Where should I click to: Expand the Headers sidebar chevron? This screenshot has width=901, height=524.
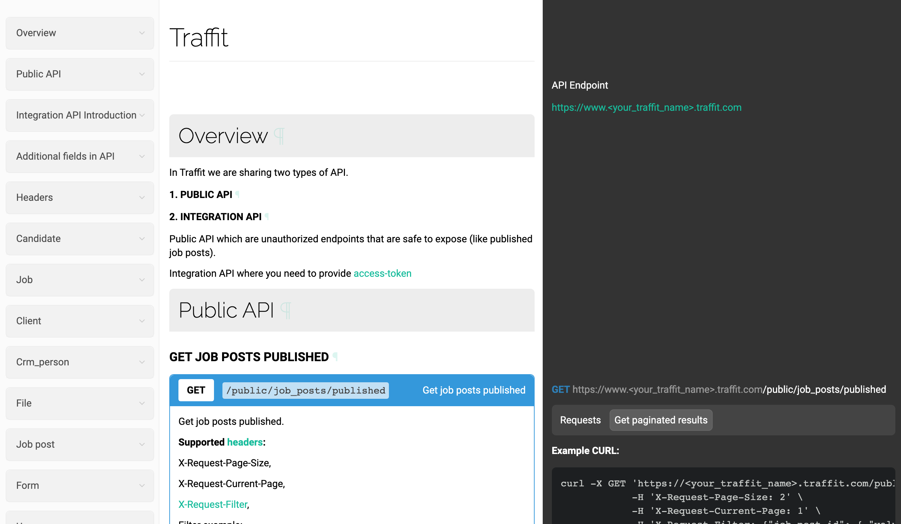pos(142,198)
